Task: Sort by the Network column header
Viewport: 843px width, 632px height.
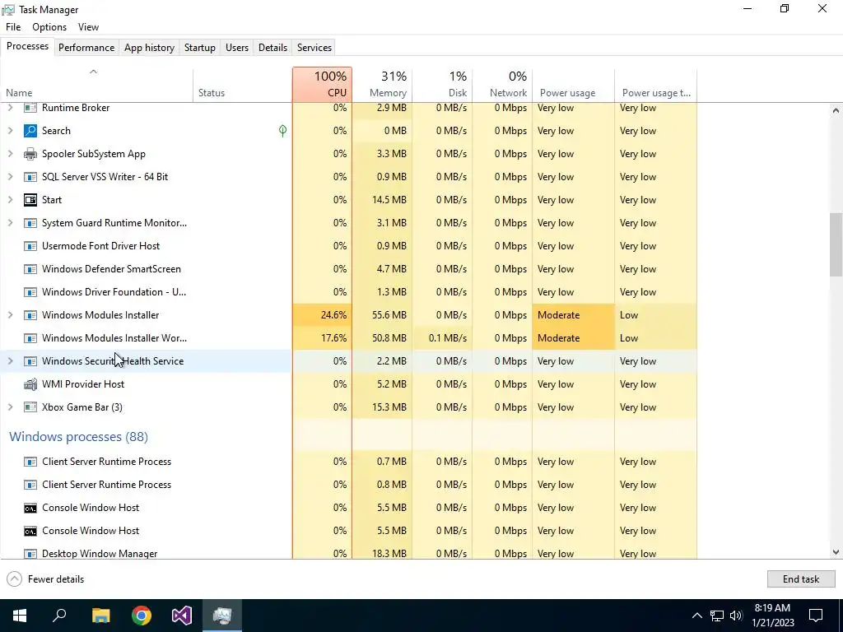Action: click(502, 85)
